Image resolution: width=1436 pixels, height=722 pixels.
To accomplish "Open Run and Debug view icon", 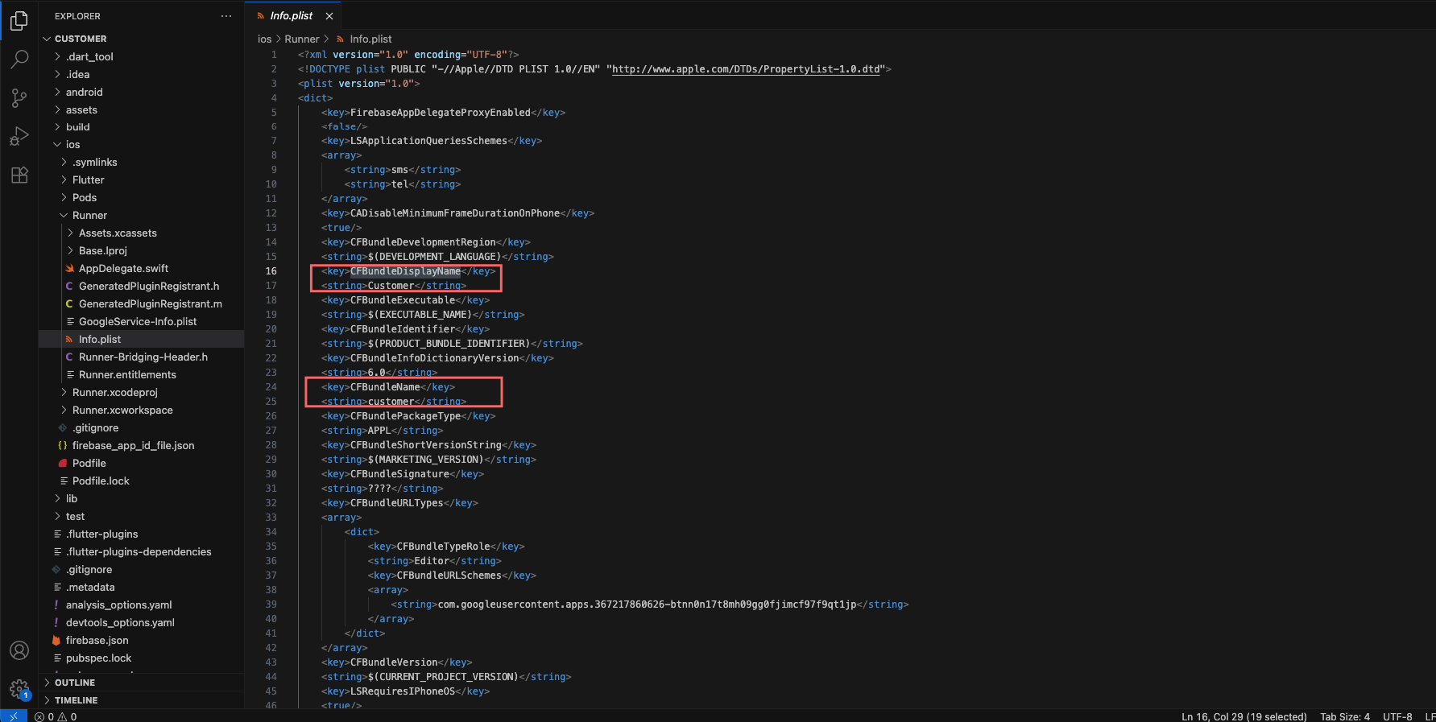I will (19, 137).
